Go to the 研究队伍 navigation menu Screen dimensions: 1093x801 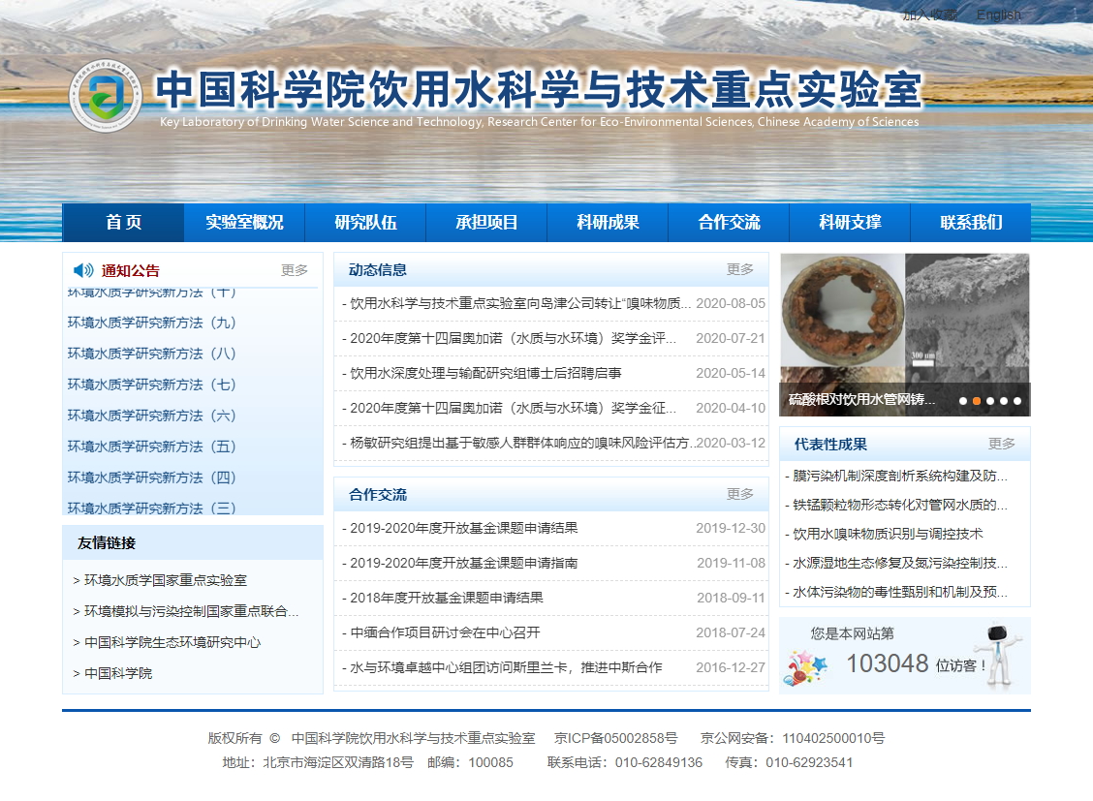pyautogui.click(x=366, y=222)
